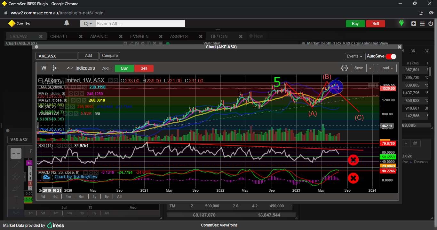This screenshot has height=230, width=437.
Task: Click the green Buy button in chart toolbar
Action: tap(124, 68)
